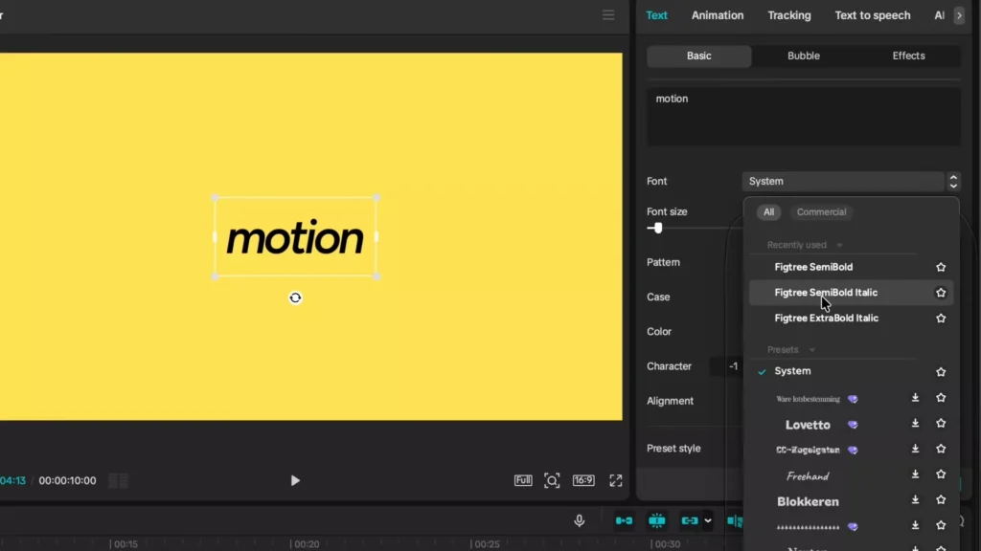
Task: Filter fonts by Commercial
Action: pyautogui.click(x=821, y=212)
